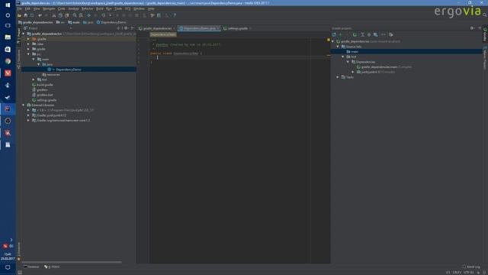Open the Window menu

(x=139, y=8)
